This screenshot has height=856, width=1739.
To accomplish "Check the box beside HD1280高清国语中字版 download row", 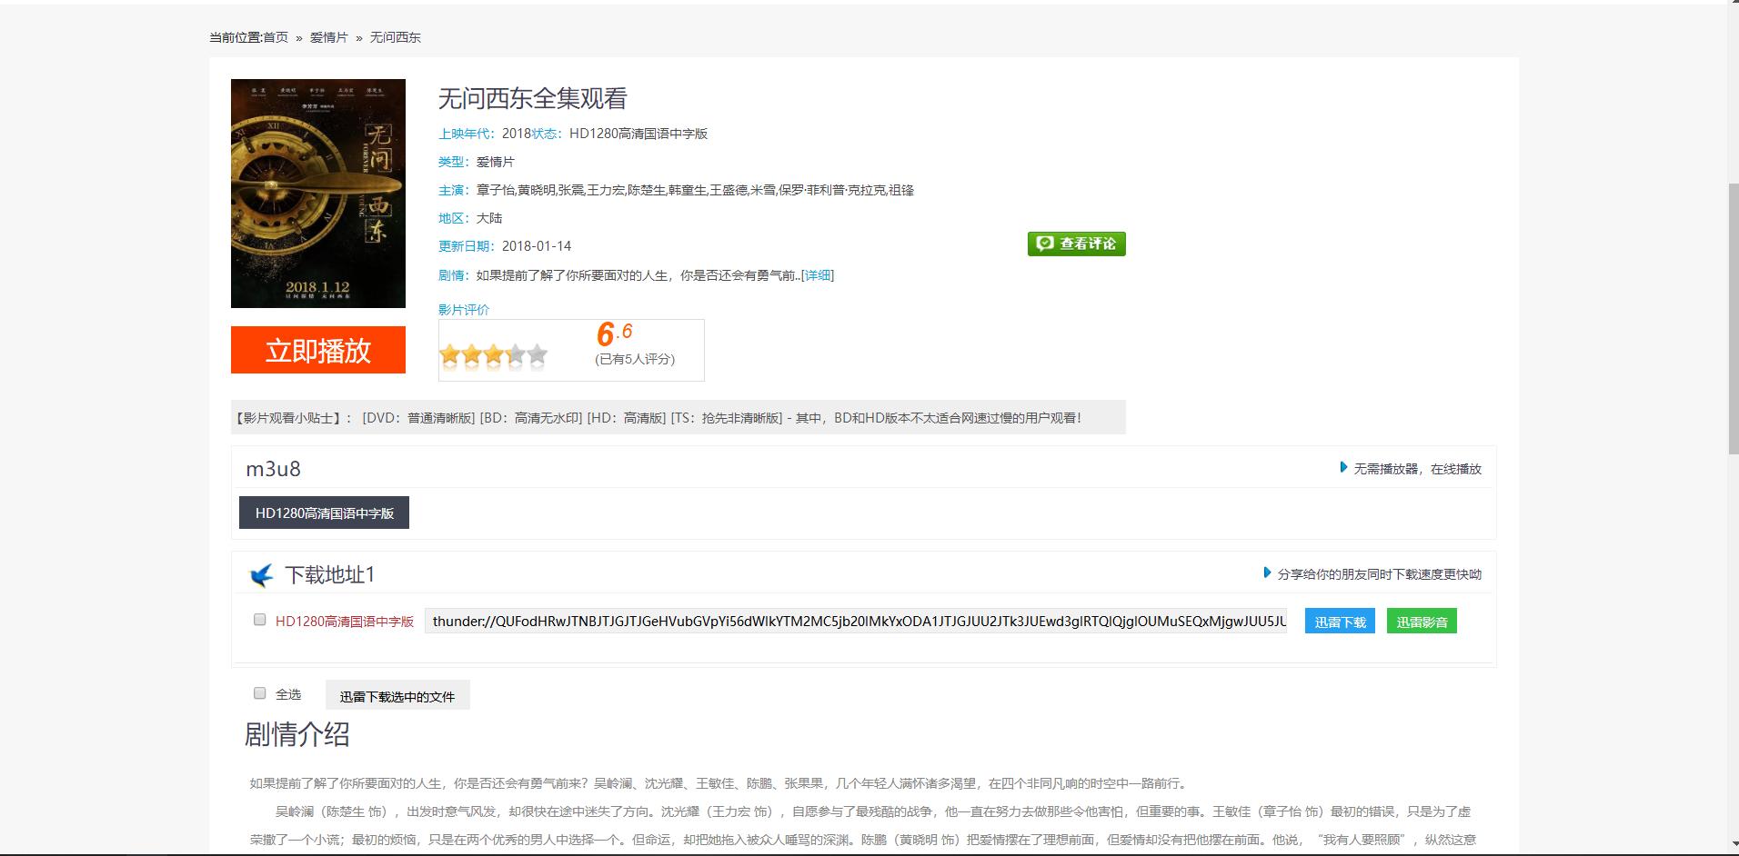I will pyautogui.click(x=259, y=619).
